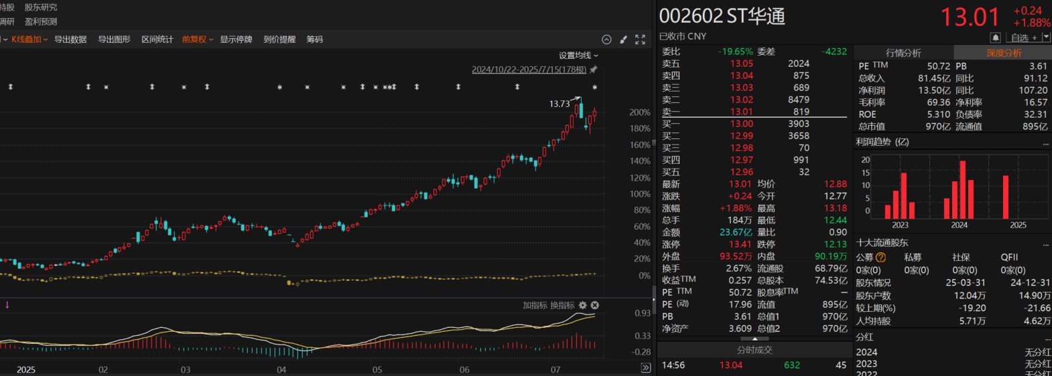Click the 导出数据 export data button
Viewport: 1052px width, 376px height.
click(70, 39)
